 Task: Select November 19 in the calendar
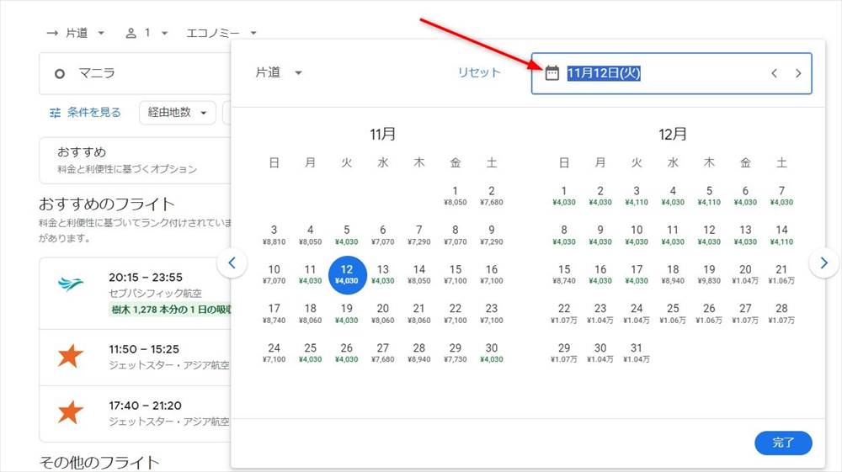tap(346, 313)
